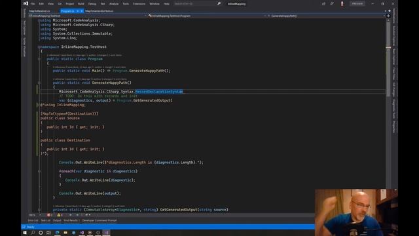Pin the Program.cs tab
This screenshot has width=419, height=236.
77,11
